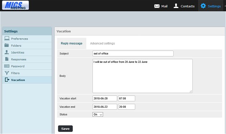Select the Password icon in sidebar
This screenshot has height=134, width=226.
point(7,66)
